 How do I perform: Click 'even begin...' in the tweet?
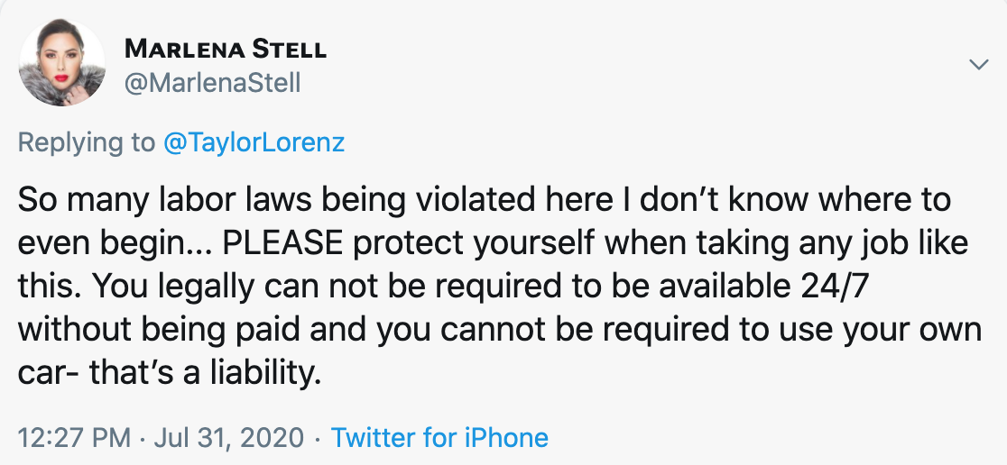(x=117, y=244)
